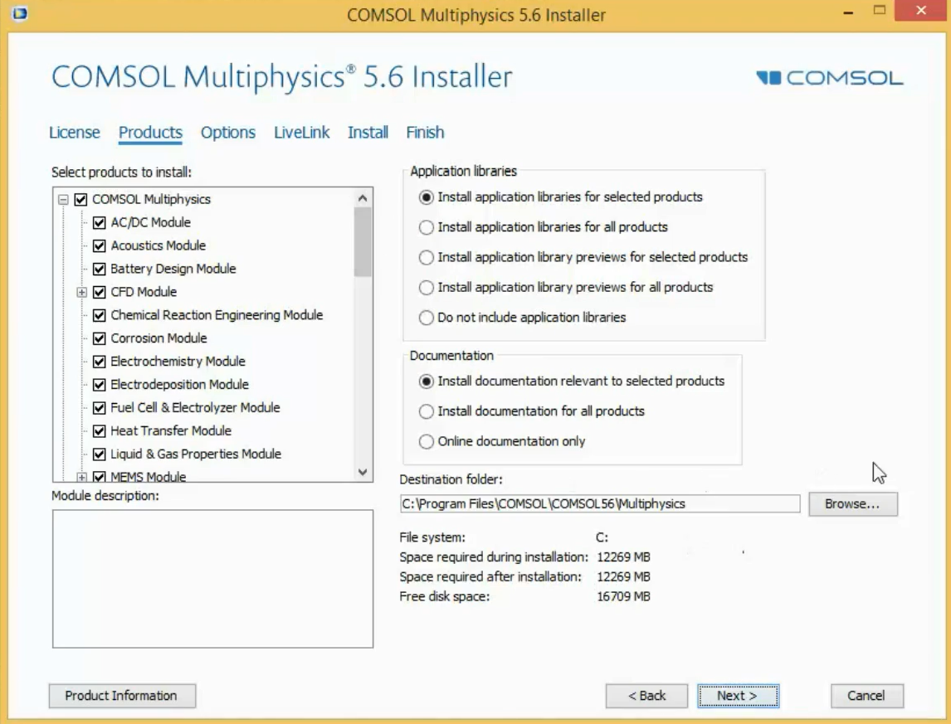Expand the MEMS Module tree node
The height and width of the screenshot is (724, 951).
click(82, 477)
